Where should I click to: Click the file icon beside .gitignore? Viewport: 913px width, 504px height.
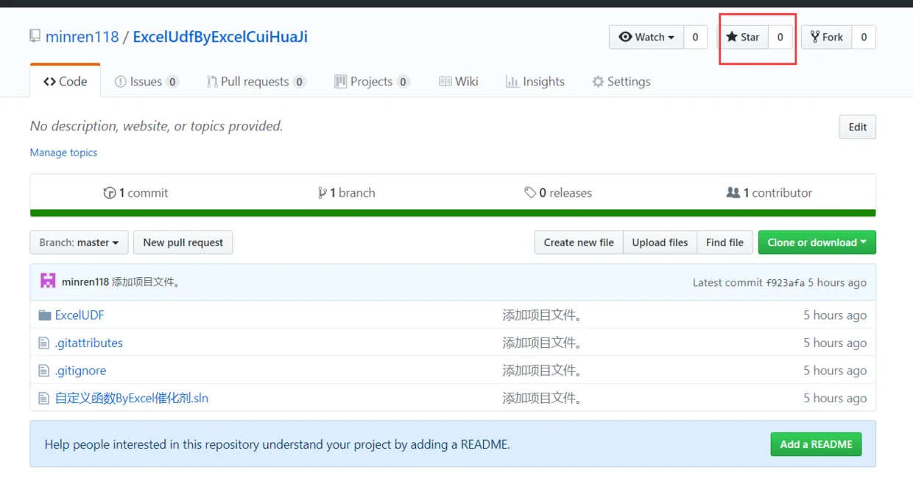44,371
